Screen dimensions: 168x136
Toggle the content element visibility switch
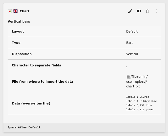point(139,11)
